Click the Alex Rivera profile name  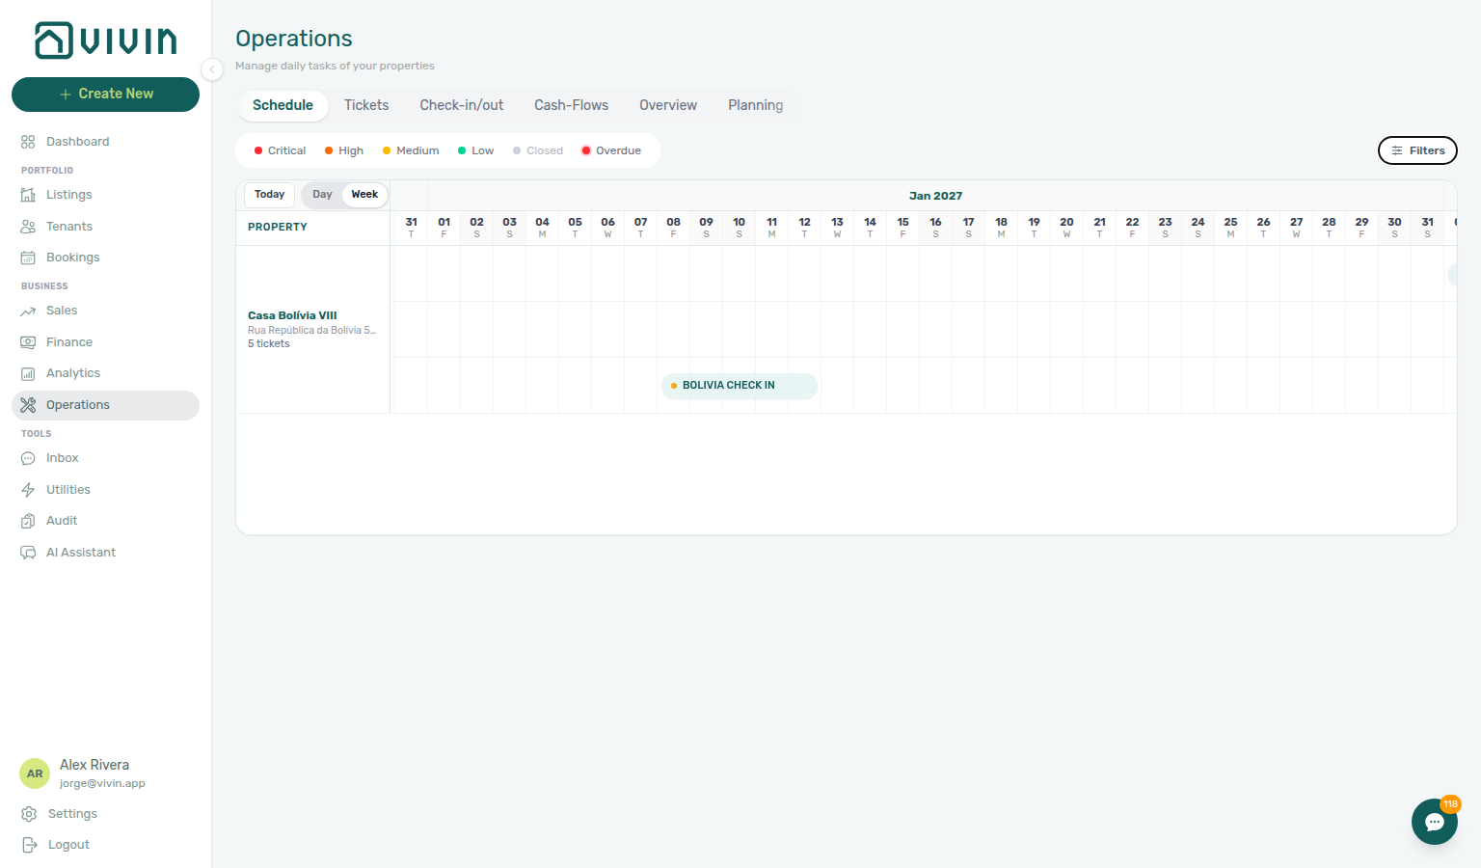(94, 765)
